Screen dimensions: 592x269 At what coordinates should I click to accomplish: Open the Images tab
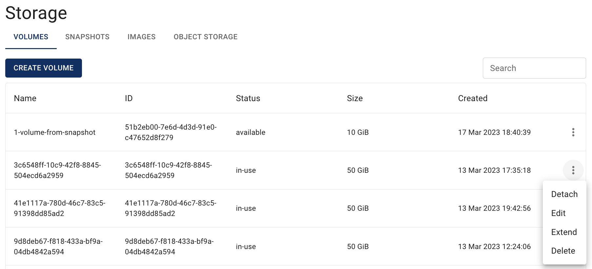(x=142, y=37)
